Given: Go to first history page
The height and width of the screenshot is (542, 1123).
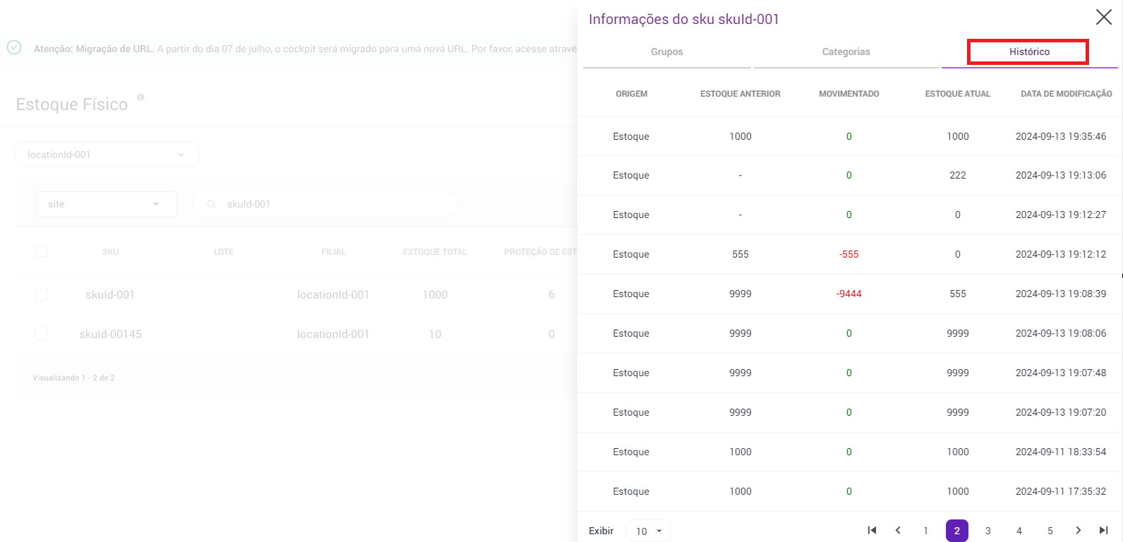Looking at the screenshot, I should (872, 531).
